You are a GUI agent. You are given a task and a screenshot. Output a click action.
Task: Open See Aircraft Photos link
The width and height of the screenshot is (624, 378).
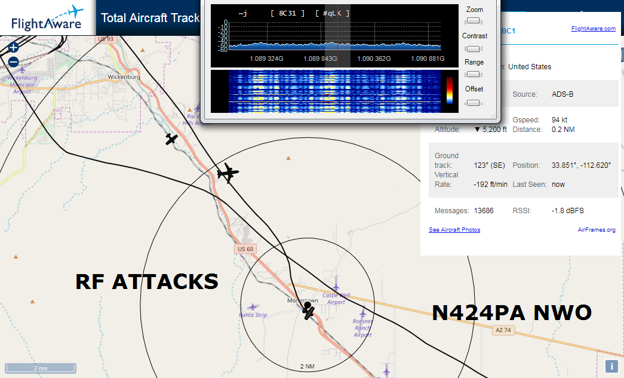(x=454, y=229)
